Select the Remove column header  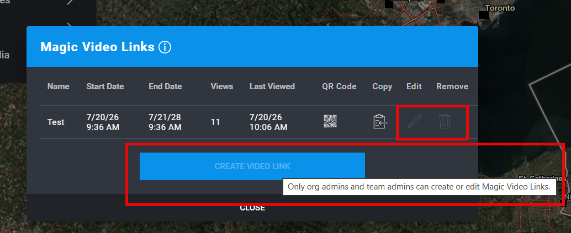pyautogui.click(x=452, y=86)
